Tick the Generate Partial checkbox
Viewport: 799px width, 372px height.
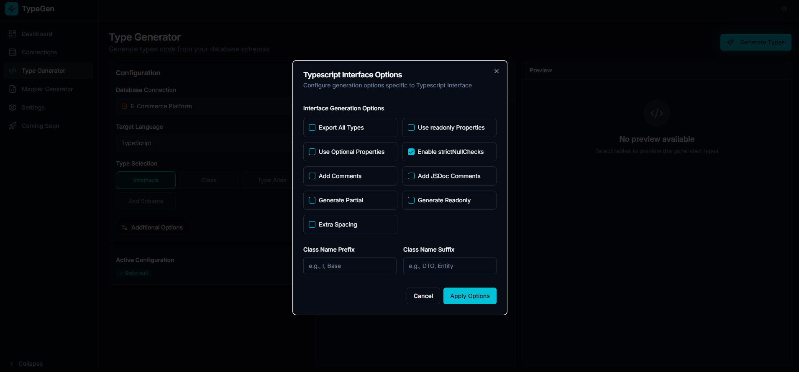312,200
